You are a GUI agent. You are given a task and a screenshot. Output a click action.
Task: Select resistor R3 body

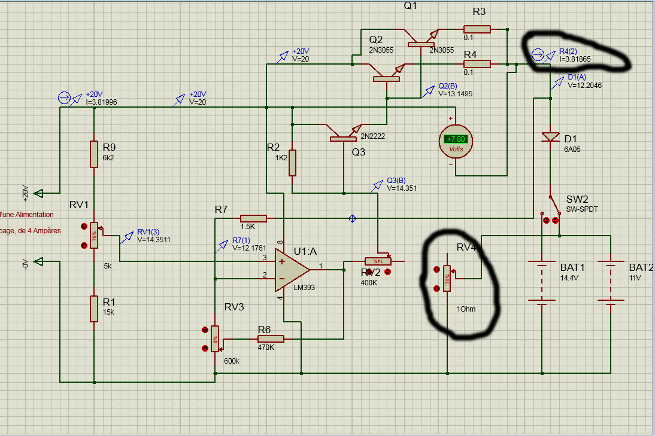pos(477,29)
